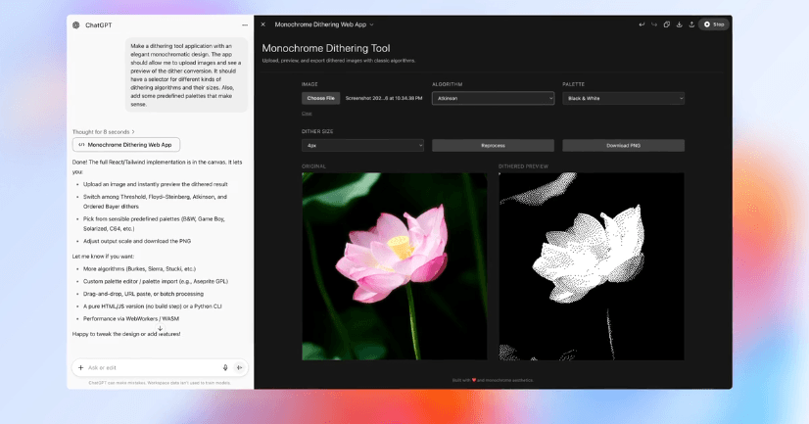Click the redo arrow in canvas toolbar

(653, 24)
